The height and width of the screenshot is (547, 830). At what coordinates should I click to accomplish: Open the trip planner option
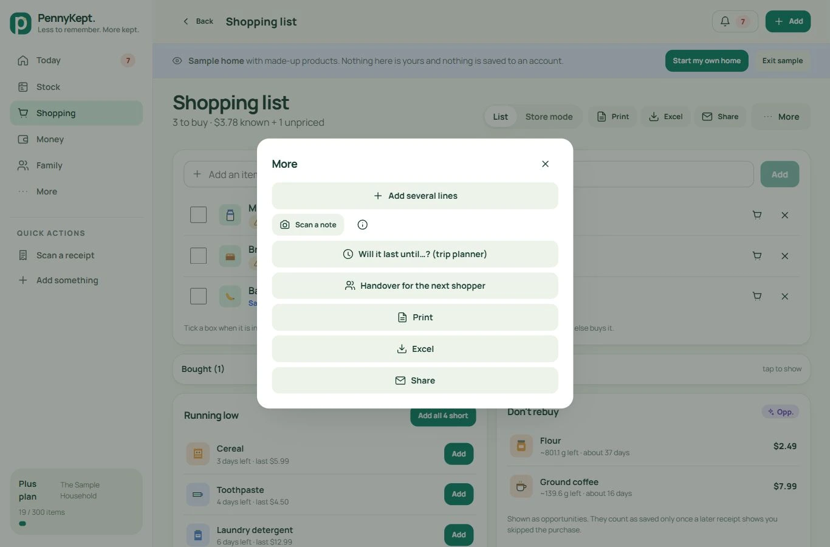pos(415,254)
